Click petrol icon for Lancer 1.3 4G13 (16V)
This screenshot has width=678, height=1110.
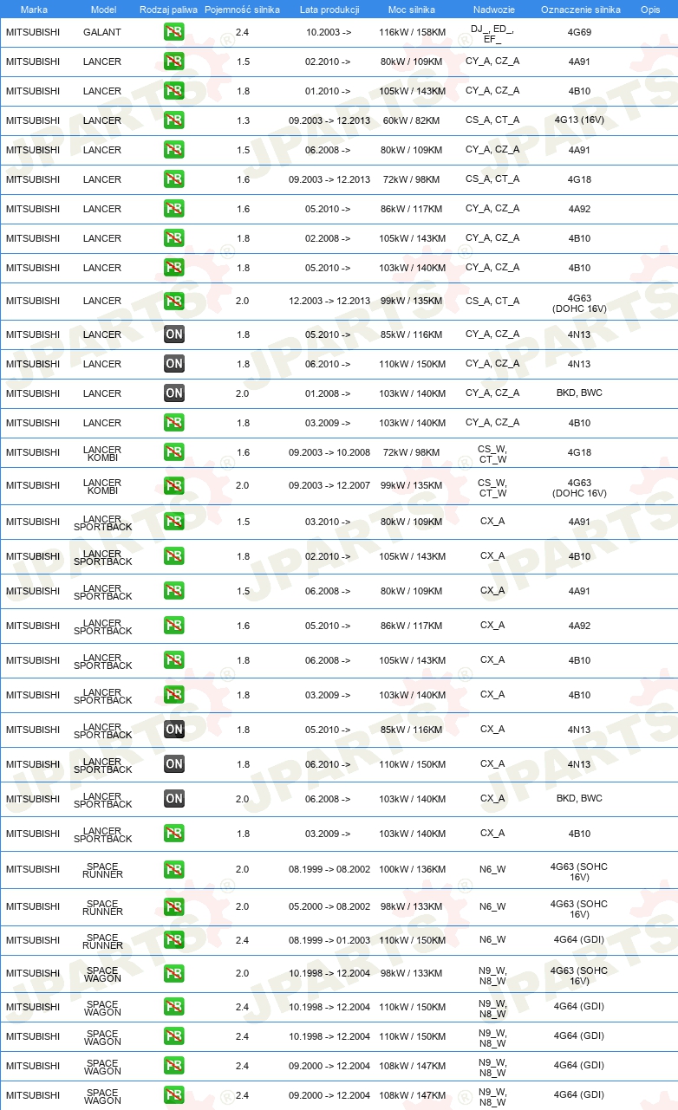(x=174, y=120)
